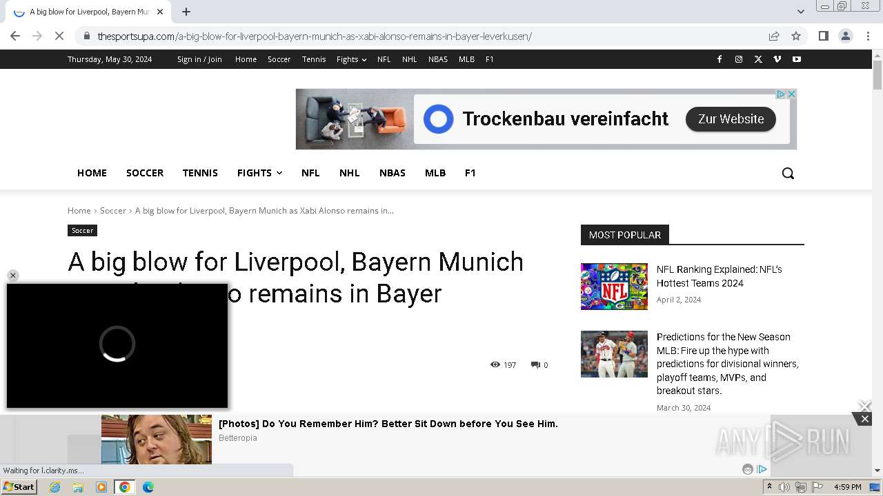The image size is (883, 496).
Task: Click Zur Website button in the ad
Action: [x=731, y=119]
